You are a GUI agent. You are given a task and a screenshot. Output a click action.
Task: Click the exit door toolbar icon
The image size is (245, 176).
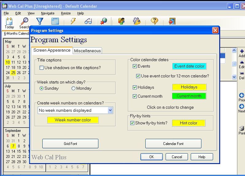click(x=172, y=21)
